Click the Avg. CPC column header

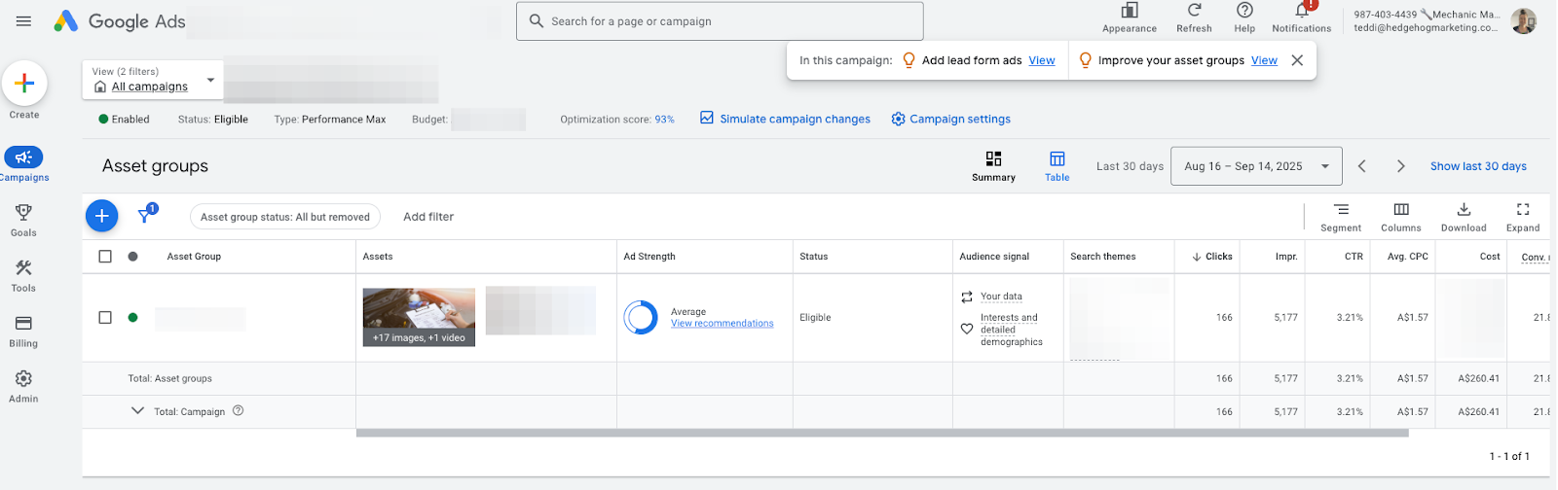[1407, 257]
